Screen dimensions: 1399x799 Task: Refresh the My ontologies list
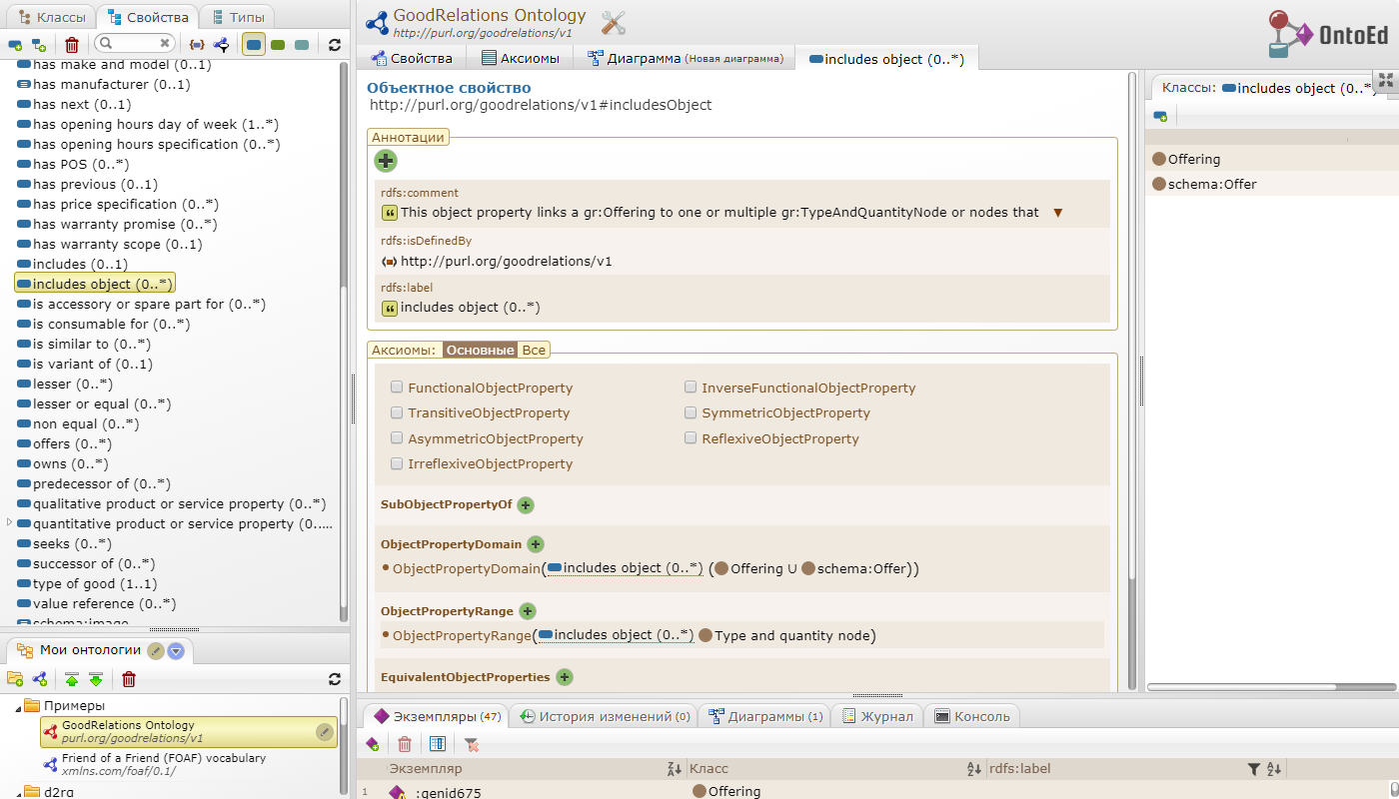pyautogui.click(x=335, y=679)
